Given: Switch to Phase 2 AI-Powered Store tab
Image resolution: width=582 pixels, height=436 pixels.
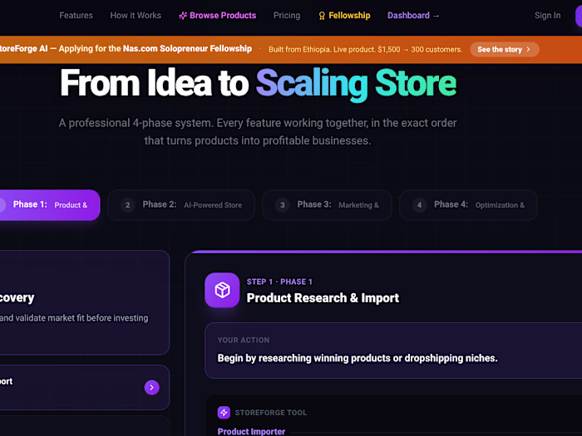Looking at the screenshot, I should [181, 205].
